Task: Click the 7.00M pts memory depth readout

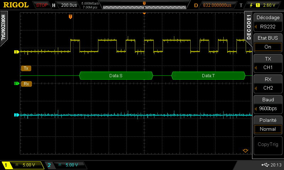Action: (90, 7)
